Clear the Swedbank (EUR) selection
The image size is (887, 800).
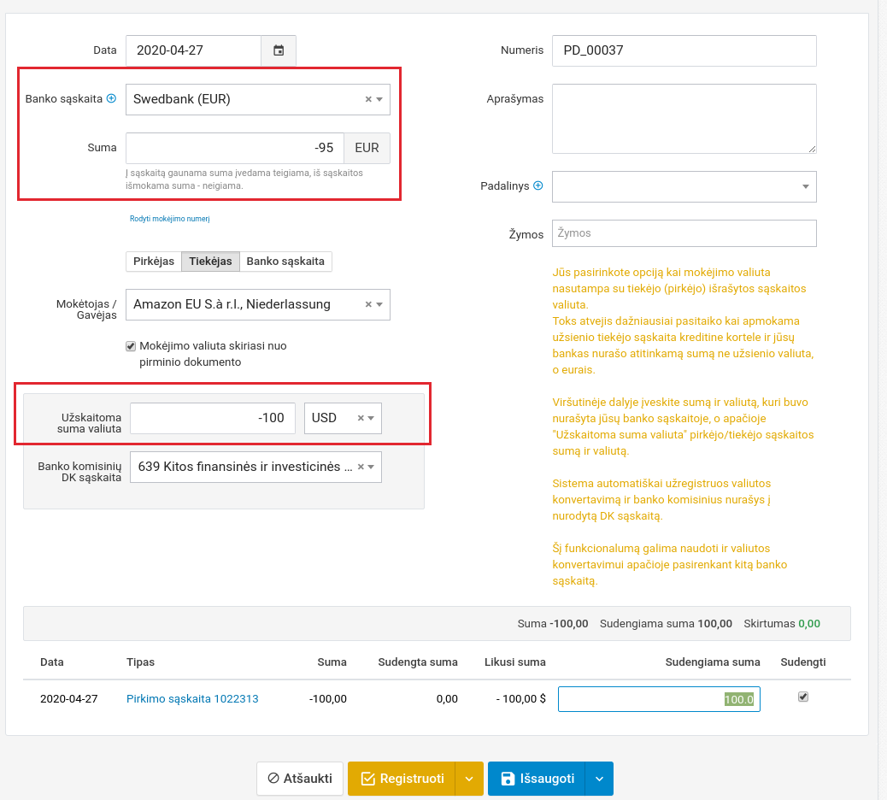pyautogui.click(x=368, y=99)
